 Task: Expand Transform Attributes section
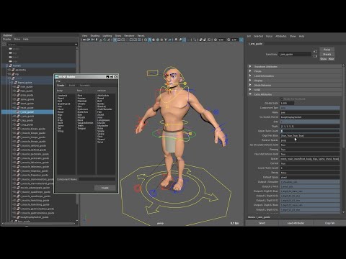click(x=250, y=66)
